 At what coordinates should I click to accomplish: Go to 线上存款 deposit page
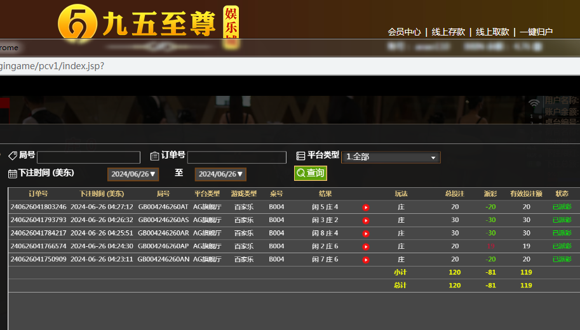448,32
